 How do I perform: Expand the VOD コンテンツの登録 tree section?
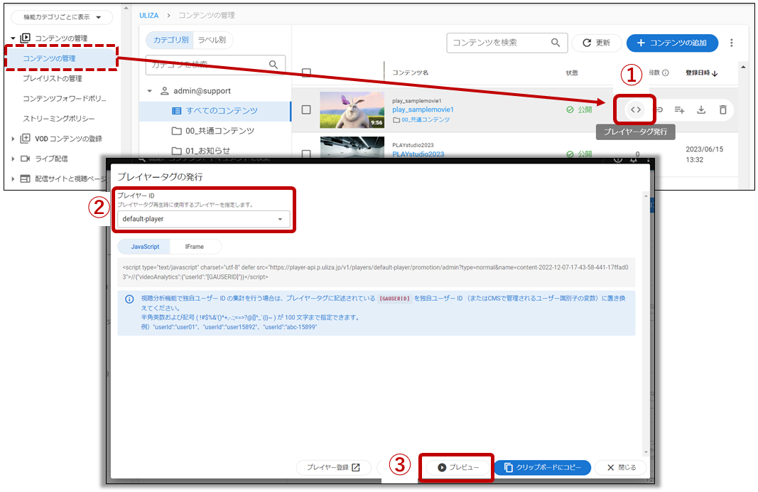(x=13, y=139)
